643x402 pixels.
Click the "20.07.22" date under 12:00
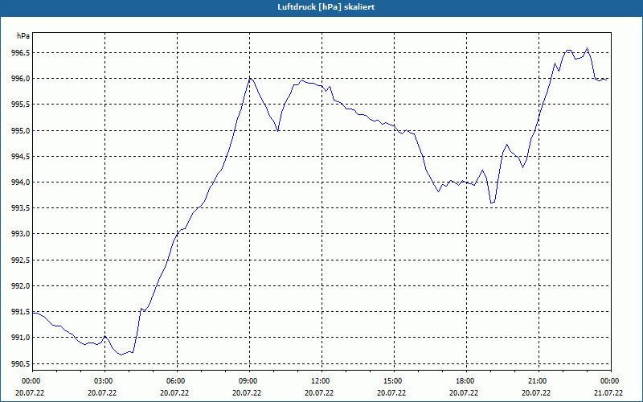[319, 393]
